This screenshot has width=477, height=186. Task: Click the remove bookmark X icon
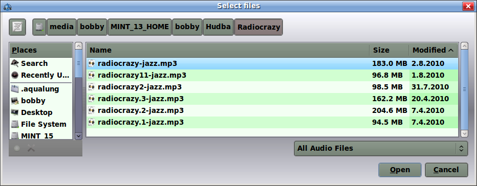[x=31, y=148]
